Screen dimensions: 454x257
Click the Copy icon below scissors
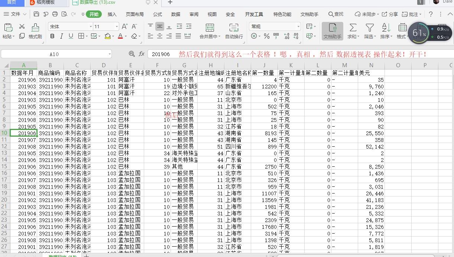pos(22,36)
